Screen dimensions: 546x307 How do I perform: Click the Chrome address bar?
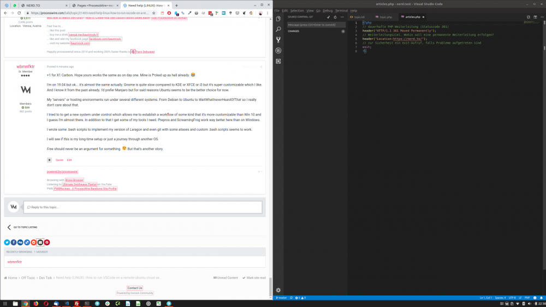click(90, 13)
